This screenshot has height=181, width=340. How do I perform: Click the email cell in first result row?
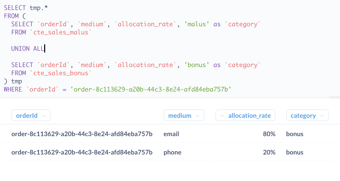click(x=171, y=134)
